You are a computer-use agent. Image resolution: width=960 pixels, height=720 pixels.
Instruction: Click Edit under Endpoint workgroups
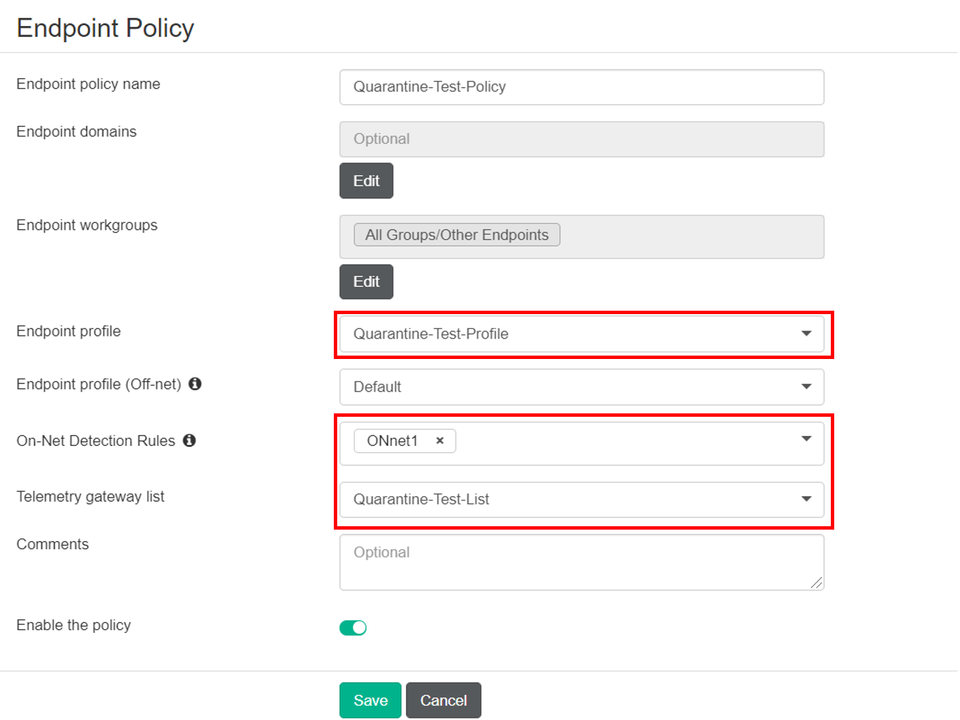click(x=366, y=281)
